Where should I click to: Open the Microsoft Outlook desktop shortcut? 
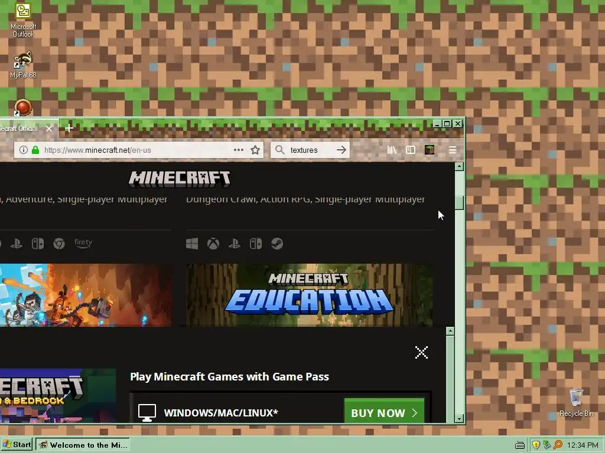coord(23,19)
